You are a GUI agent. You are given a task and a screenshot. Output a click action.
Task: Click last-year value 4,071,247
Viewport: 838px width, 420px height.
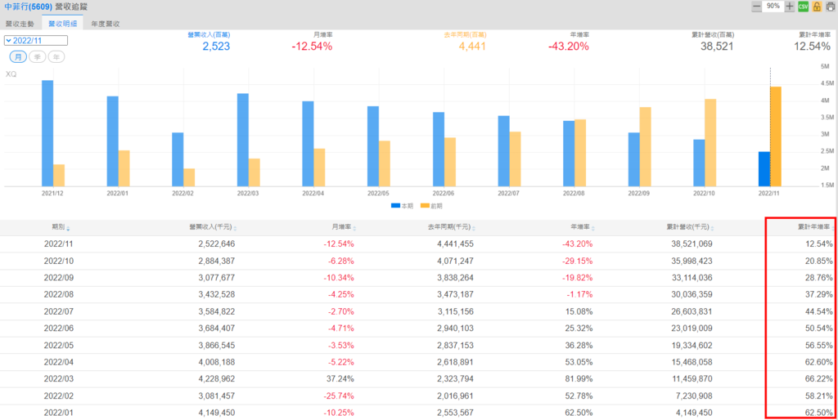[455, 261]
